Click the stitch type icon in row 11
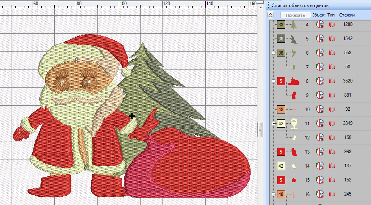Screen dimensions: 371x205 pos(332,124)
